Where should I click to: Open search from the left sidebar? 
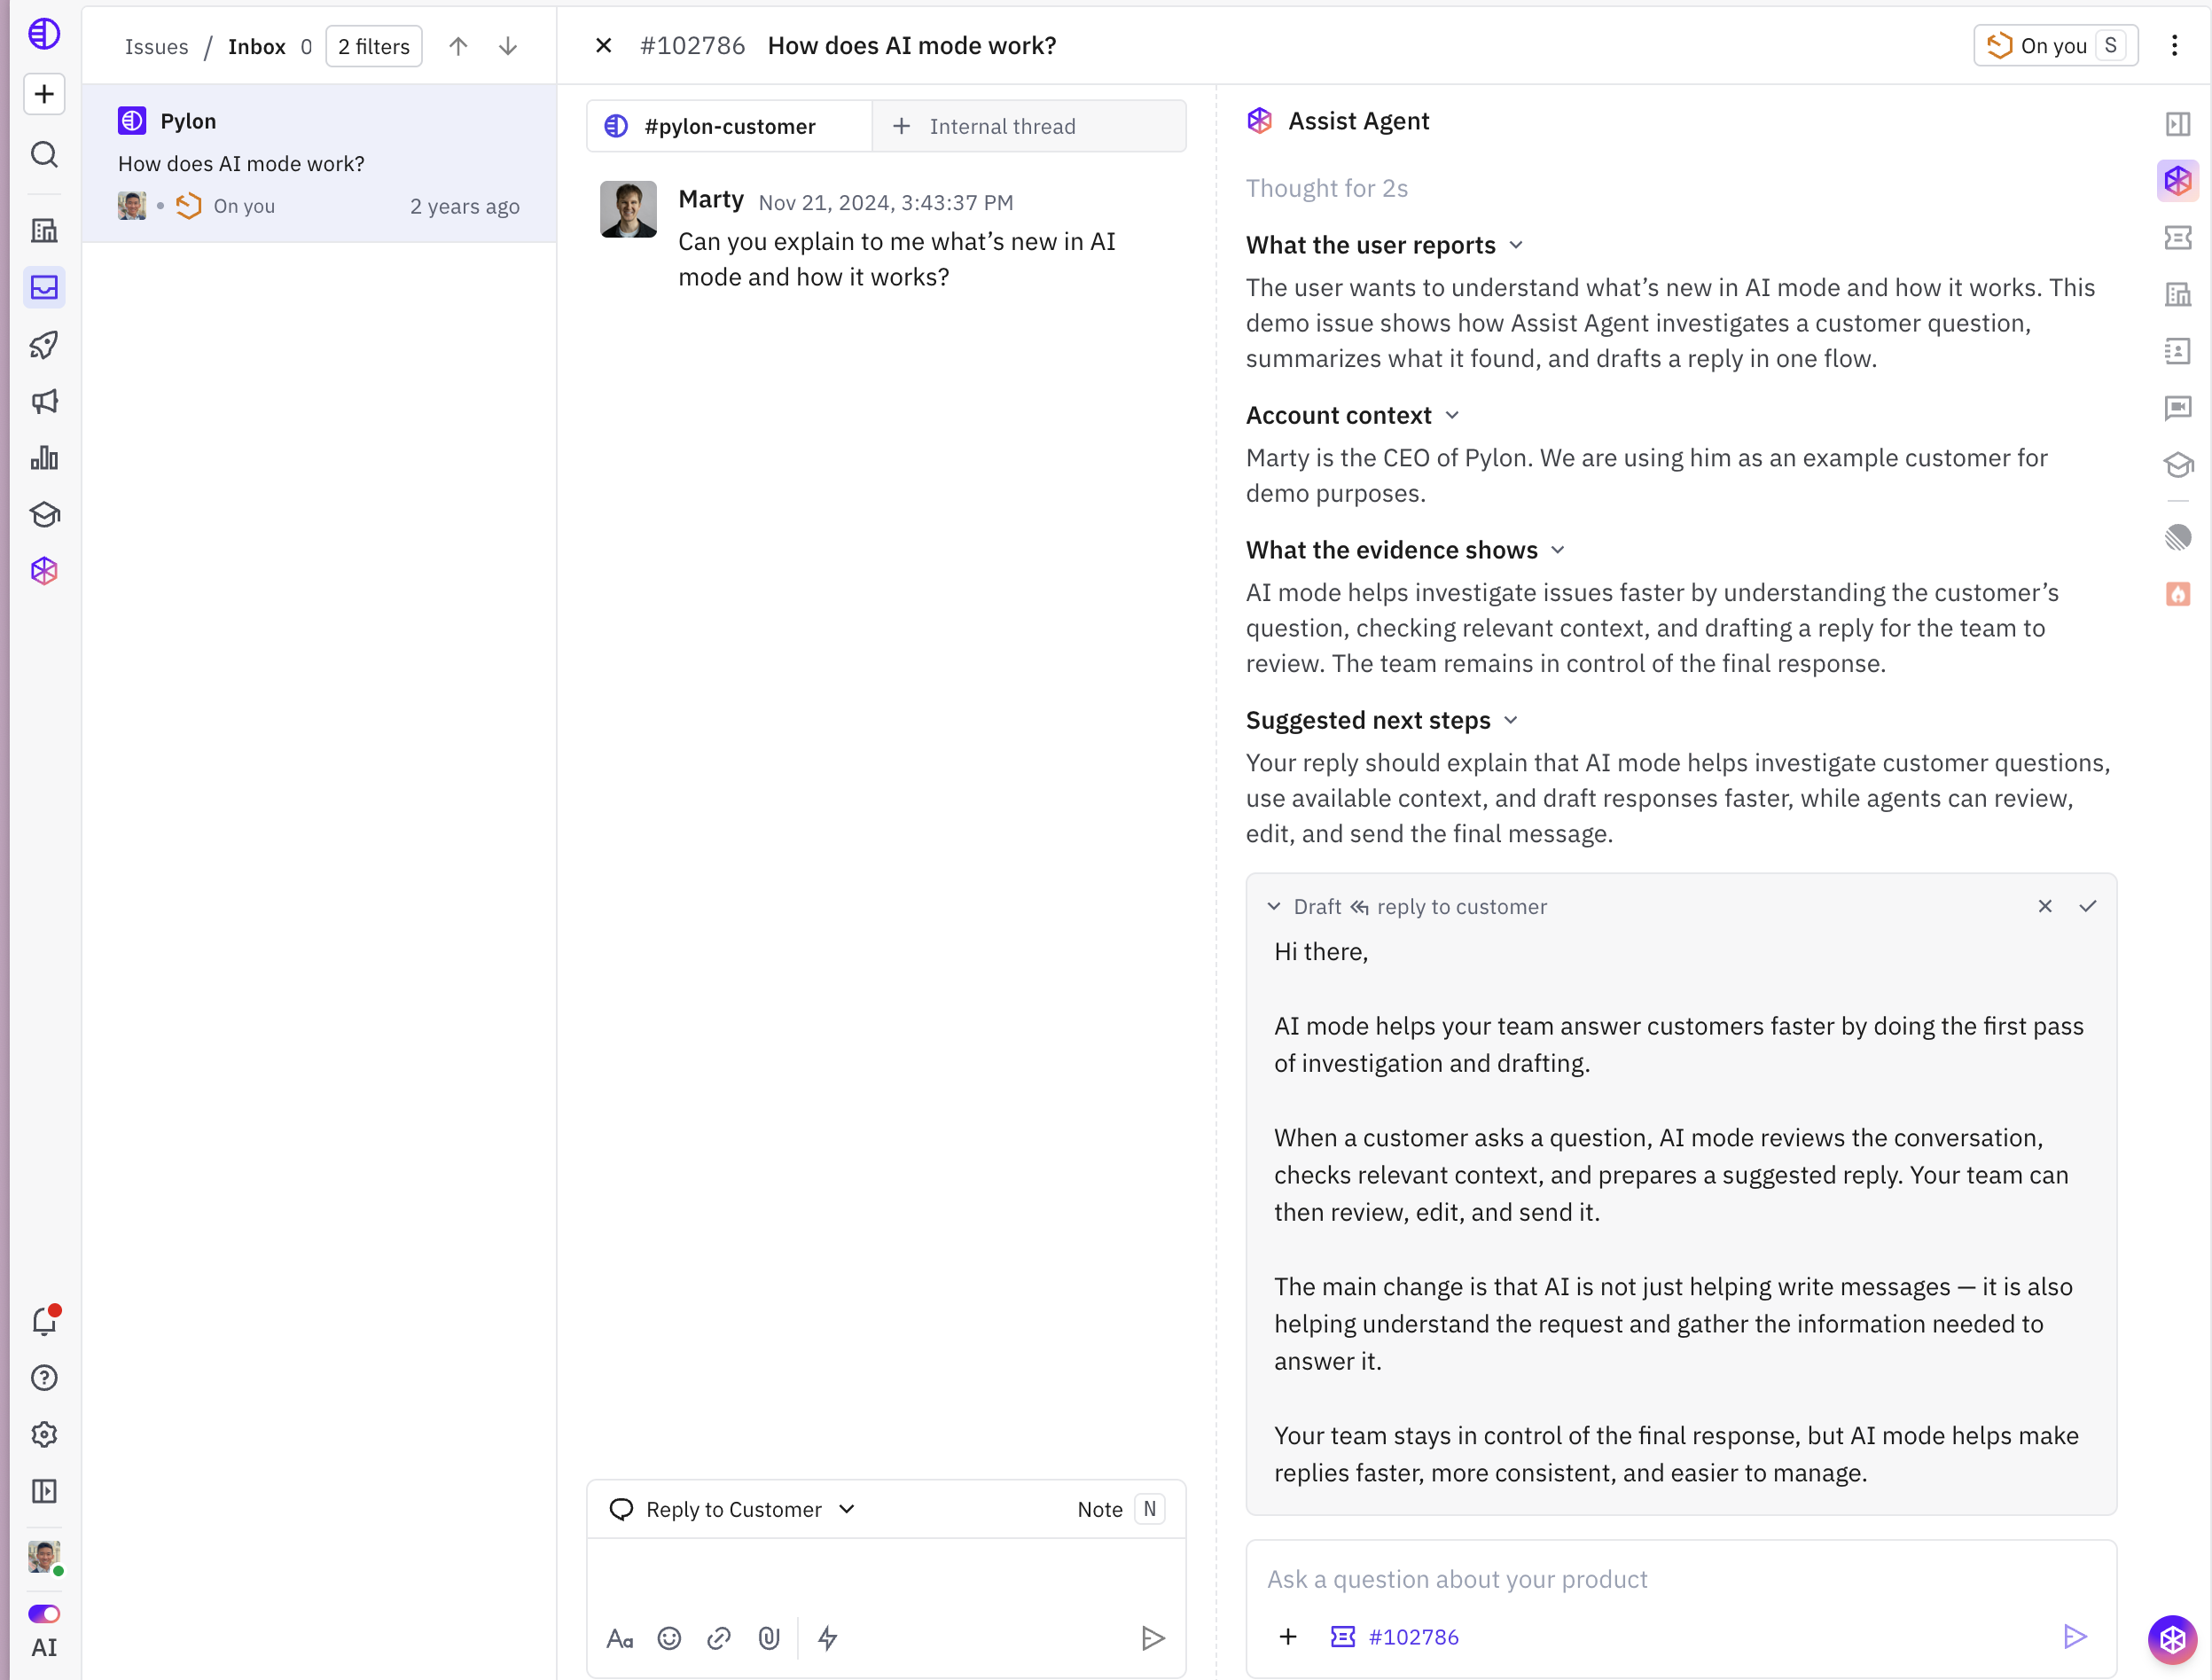point(44,155)
